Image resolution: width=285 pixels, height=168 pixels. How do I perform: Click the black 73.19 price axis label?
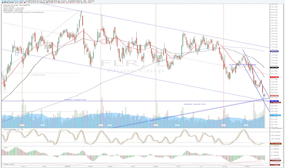tap(275, 68)
